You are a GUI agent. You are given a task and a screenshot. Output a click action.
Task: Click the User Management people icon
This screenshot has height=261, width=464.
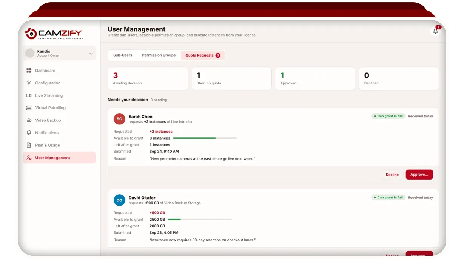click(29, 158)
